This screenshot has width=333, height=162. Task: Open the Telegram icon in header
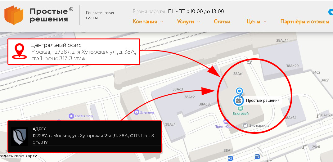tap(331, 12)
